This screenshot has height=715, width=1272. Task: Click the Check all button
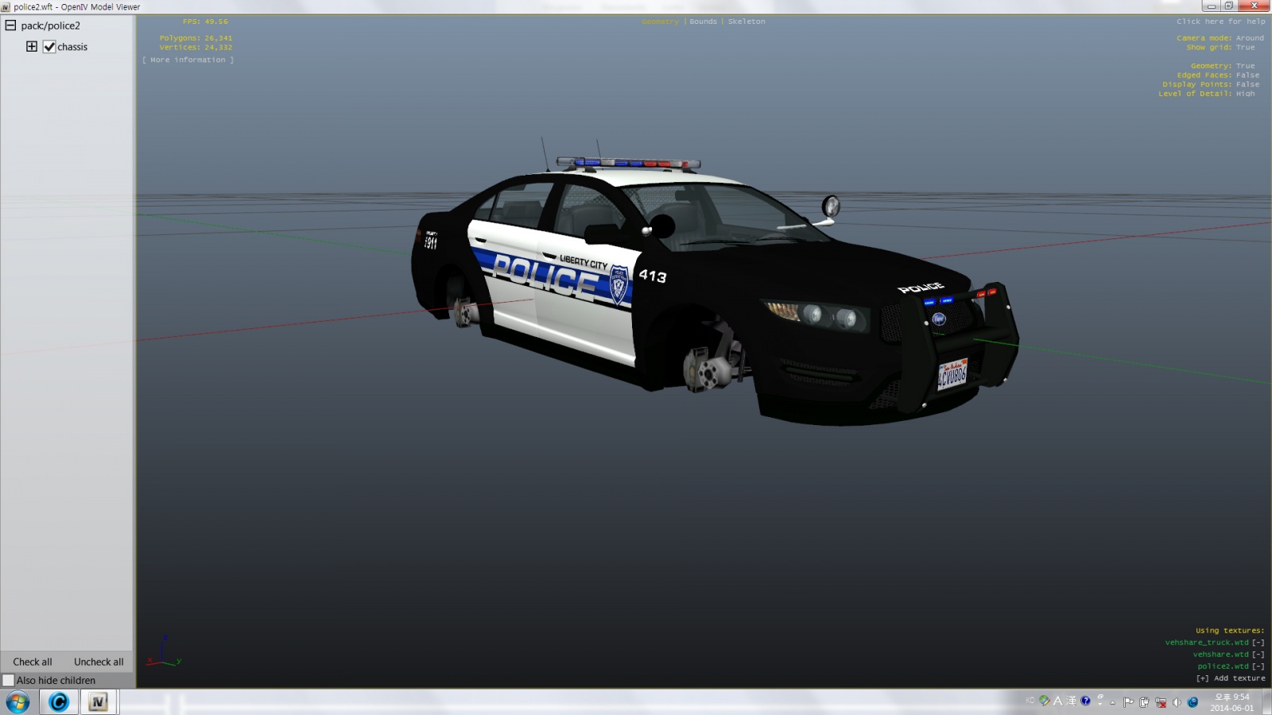click(33, 662)
